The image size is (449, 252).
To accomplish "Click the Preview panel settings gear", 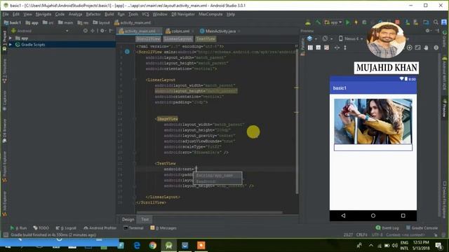I will tap(427, 31).
